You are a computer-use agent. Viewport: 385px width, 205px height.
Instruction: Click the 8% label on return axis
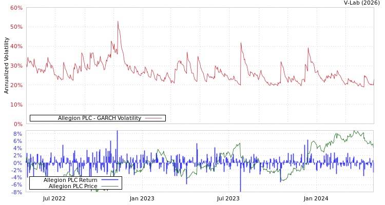pyautogui.click(x=17, y=134)
